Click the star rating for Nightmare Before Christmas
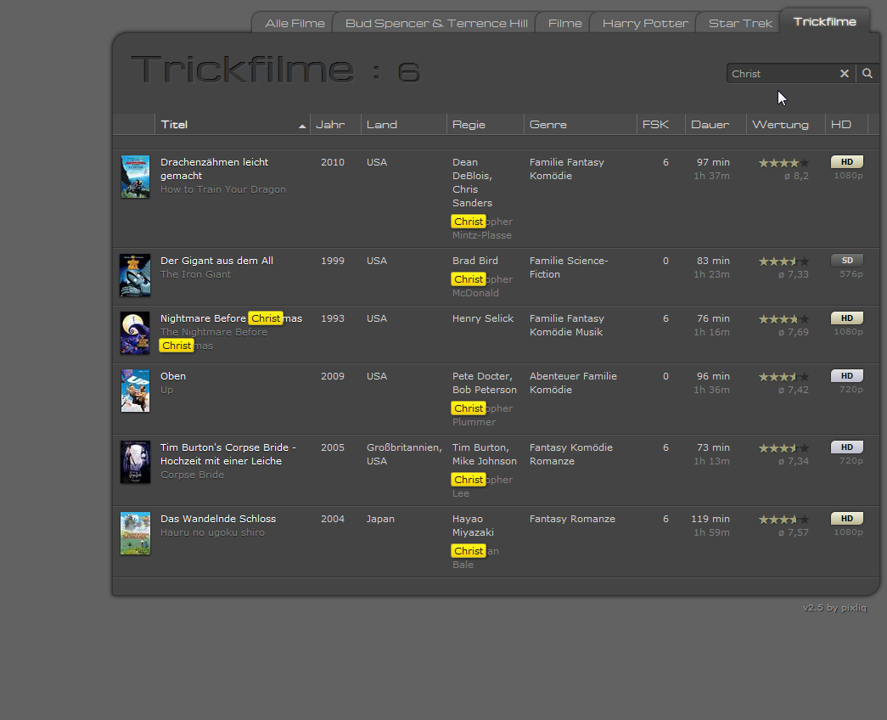The height and width of the screenshot is (720, 887). (x=783, y=319)
